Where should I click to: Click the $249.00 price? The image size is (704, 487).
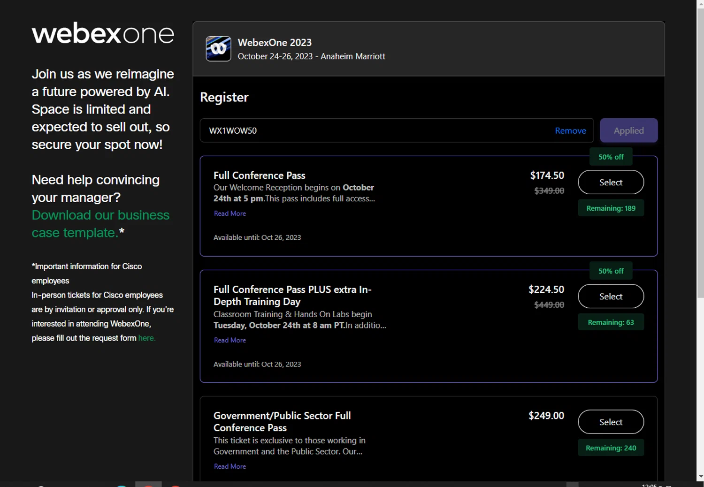click(546, 416)
